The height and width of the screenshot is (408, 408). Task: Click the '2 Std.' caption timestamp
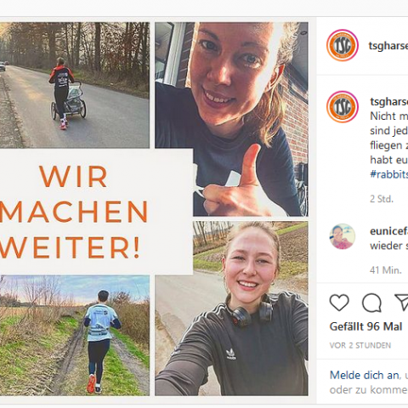(382, 199)
